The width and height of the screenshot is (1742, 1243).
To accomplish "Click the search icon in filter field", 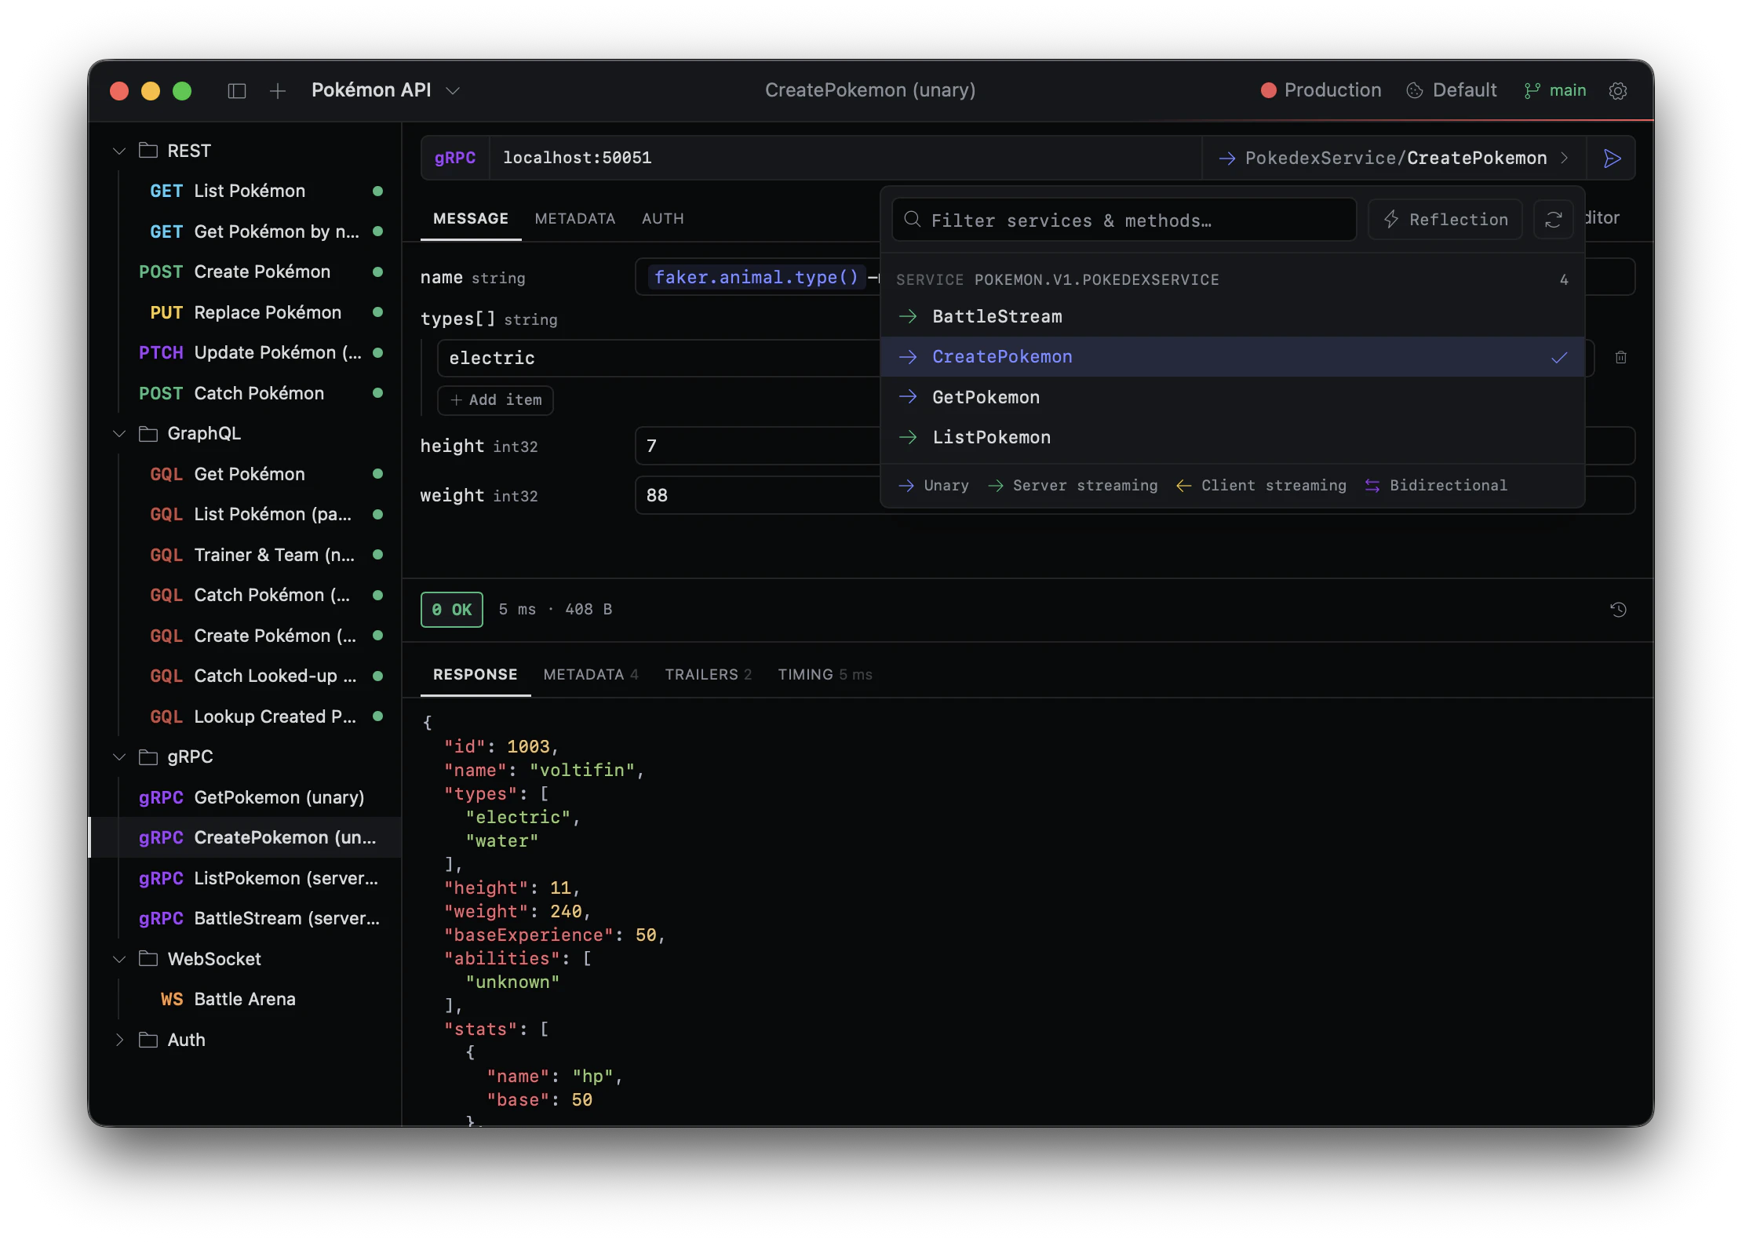I will 912,220.
